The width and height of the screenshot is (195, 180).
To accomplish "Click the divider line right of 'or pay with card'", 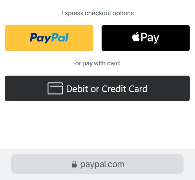I will [x=155, y=63].
